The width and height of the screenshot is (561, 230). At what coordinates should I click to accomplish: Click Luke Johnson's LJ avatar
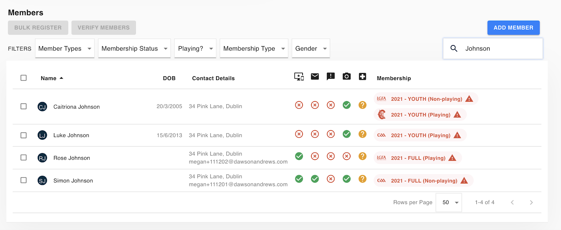(42, 135)
